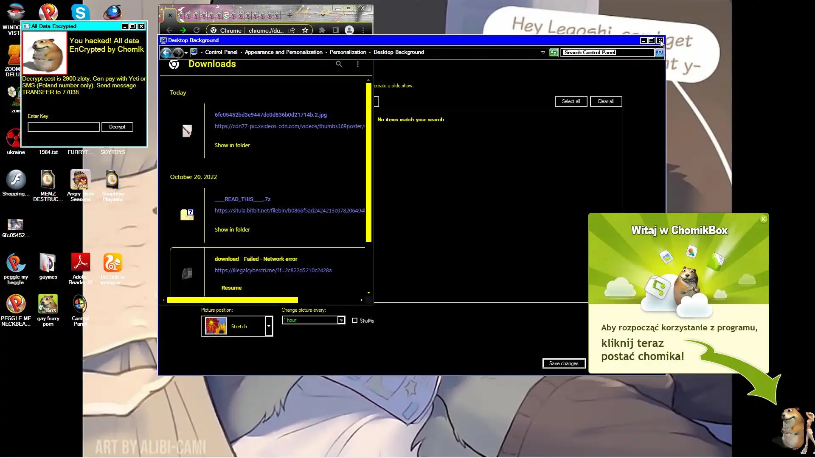The width and height of the screenshot is (815, 458).
Task: Click the Decrypt button
Action: pyautogui.click(x=117, y=127)
